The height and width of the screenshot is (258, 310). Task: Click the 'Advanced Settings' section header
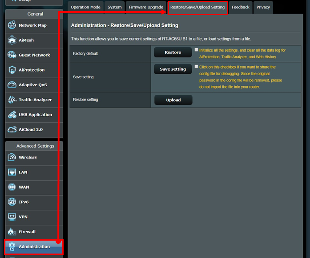point(35,146)
